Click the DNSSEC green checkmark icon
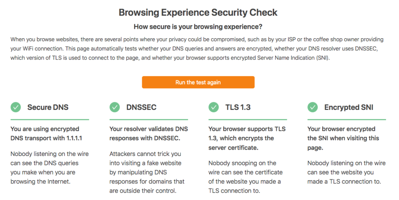 tap(115, 107)
